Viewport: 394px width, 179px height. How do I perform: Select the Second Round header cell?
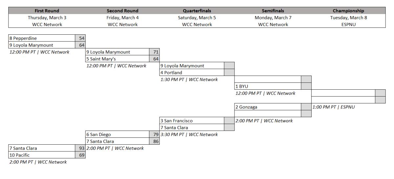tap(122, 11)
